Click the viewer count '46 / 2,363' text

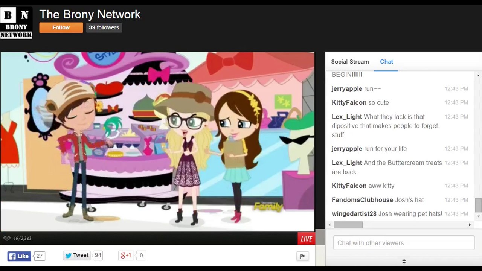(x=22, y=238)
